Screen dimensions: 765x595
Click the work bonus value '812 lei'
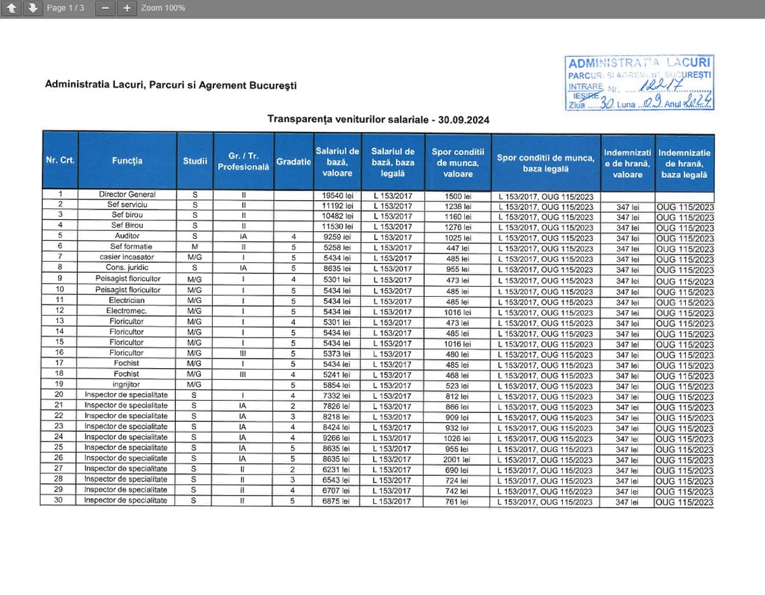[x=458, y=396]
